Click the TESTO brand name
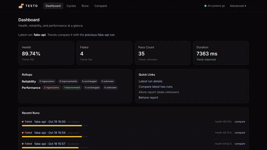267x150 pixels. point(31,6)
